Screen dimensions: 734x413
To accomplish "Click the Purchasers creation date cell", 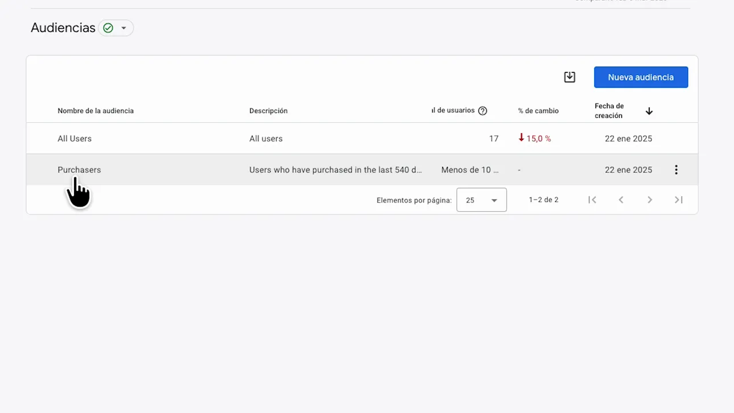I will coord(628,170).
